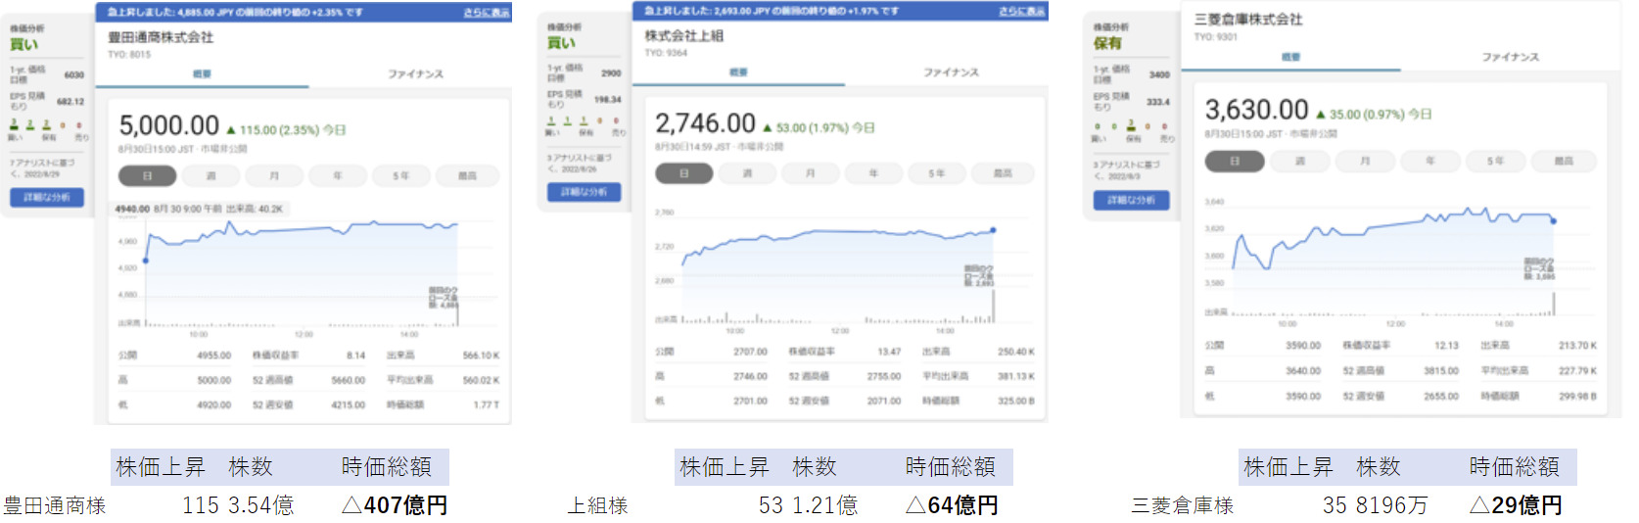Follow さらに表示 link in 豊田通商 banner
The width and height of the screenshot is (1639, 523).
487,13
